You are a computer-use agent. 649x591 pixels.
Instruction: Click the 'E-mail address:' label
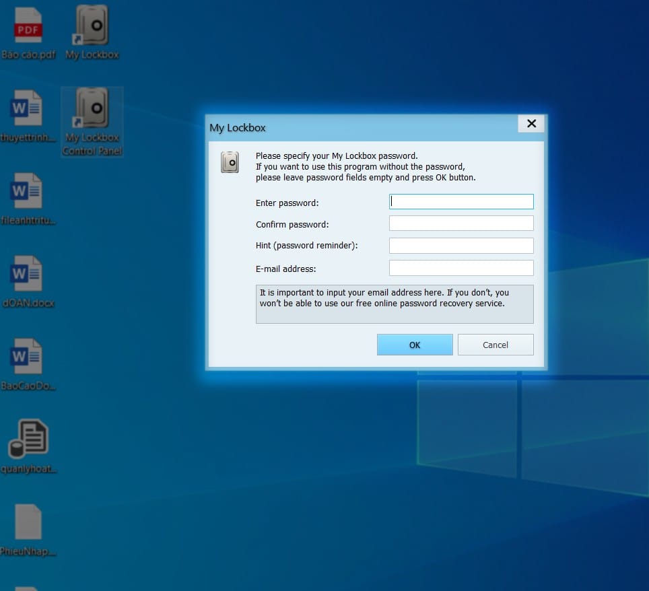click(285, 269)
